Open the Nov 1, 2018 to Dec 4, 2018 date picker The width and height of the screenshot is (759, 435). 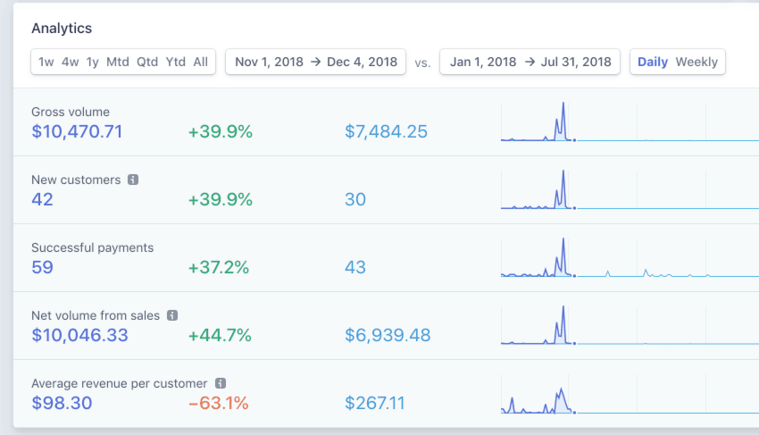[x=315, y=62]
